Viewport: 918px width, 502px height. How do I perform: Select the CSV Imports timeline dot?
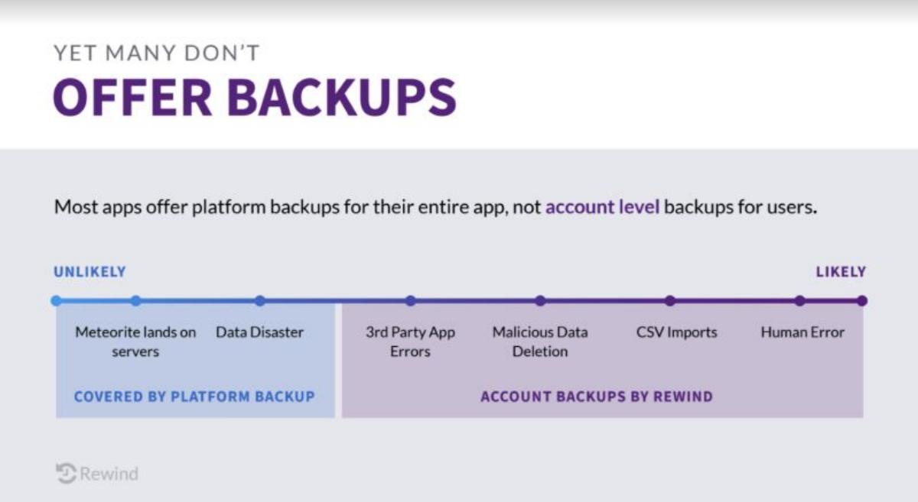click(670, 301)
